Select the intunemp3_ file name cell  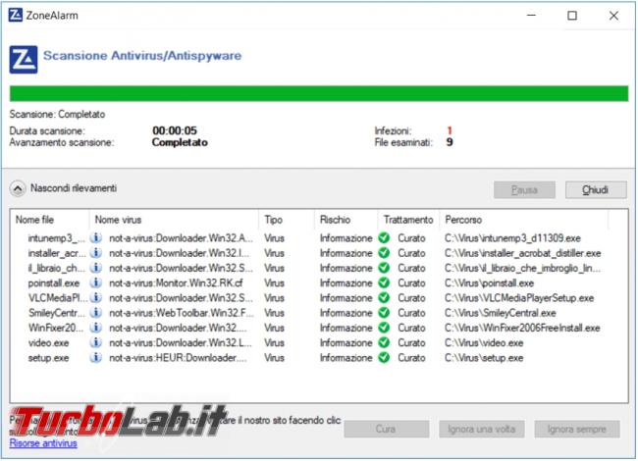(x=57, y=238)
